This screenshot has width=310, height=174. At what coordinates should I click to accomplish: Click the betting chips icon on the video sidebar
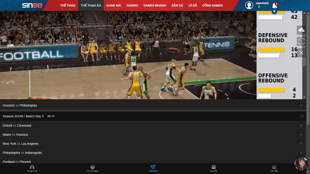(x=301, y=30)
